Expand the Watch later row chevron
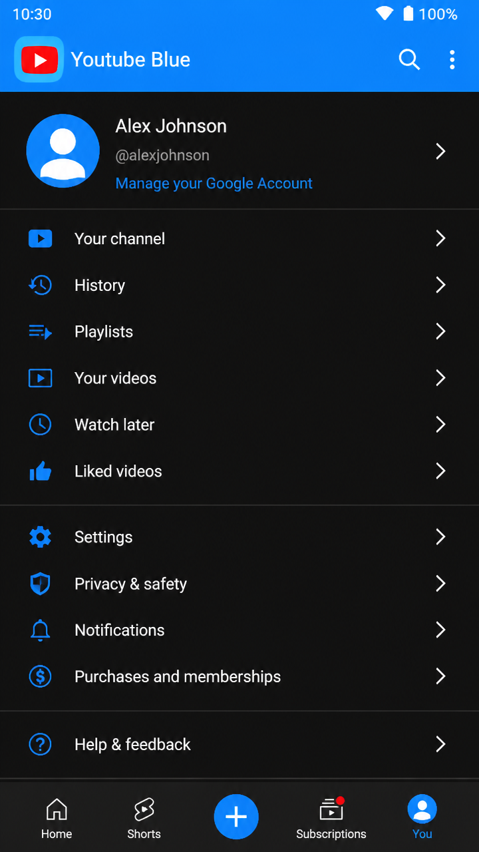The height and width of the screenshot is (852, 479). coord(440,425)
